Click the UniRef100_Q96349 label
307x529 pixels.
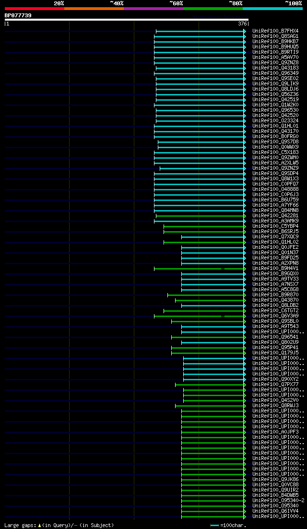coord(275,73)
